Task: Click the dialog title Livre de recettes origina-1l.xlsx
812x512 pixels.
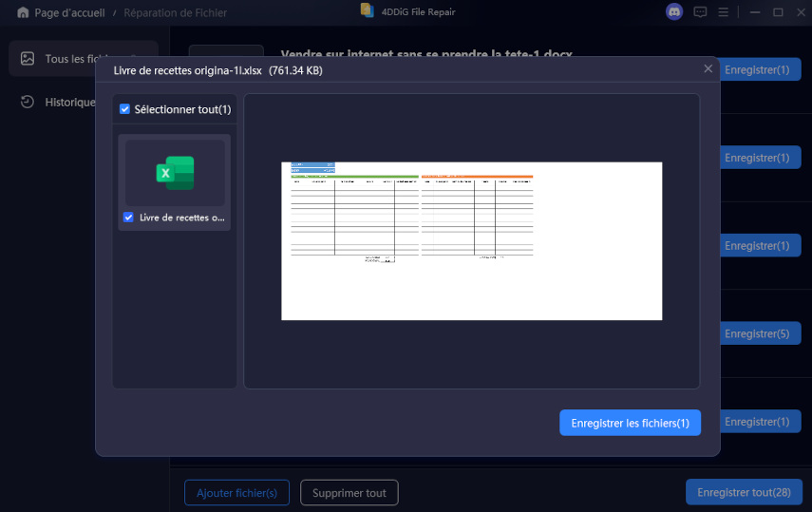Action: click(187, 70)
